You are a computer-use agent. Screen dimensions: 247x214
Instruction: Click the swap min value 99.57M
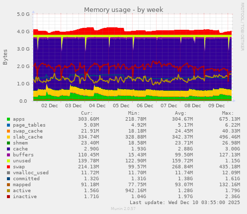point(137,167)
